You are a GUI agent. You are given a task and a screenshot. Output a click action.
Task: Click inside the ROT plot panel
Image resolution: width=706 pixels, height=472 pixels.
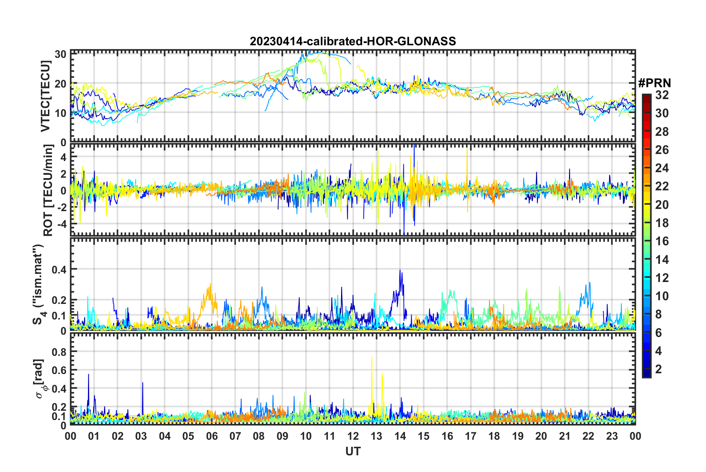pos(353,190)
